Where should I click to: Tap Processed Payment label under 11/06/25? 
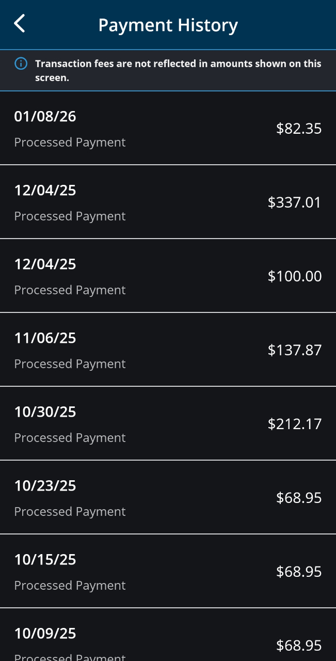click(x=70, y=364)
